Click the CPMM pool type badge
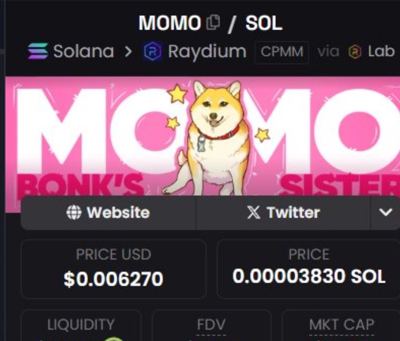 pos(282,52)
